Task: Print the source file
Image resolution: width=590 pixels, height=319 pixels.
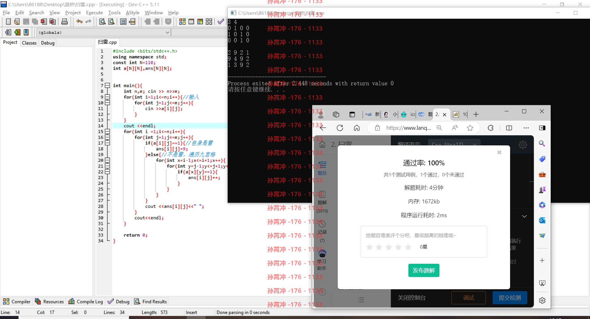Action: (x=65, y=21)
